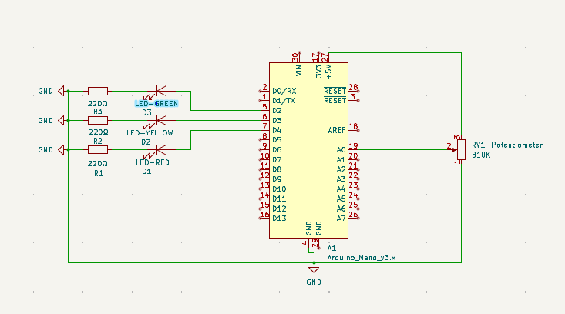Click the GND power arrow beside resistor R3

coord(61,91)
